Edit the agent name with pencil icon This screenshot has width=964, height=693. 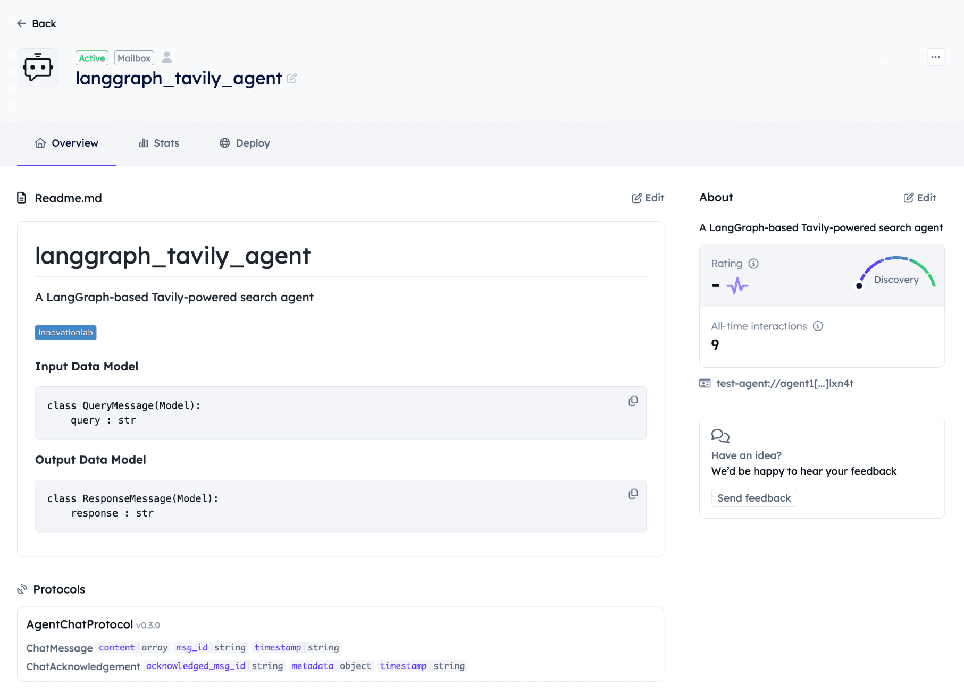(292, 78)
